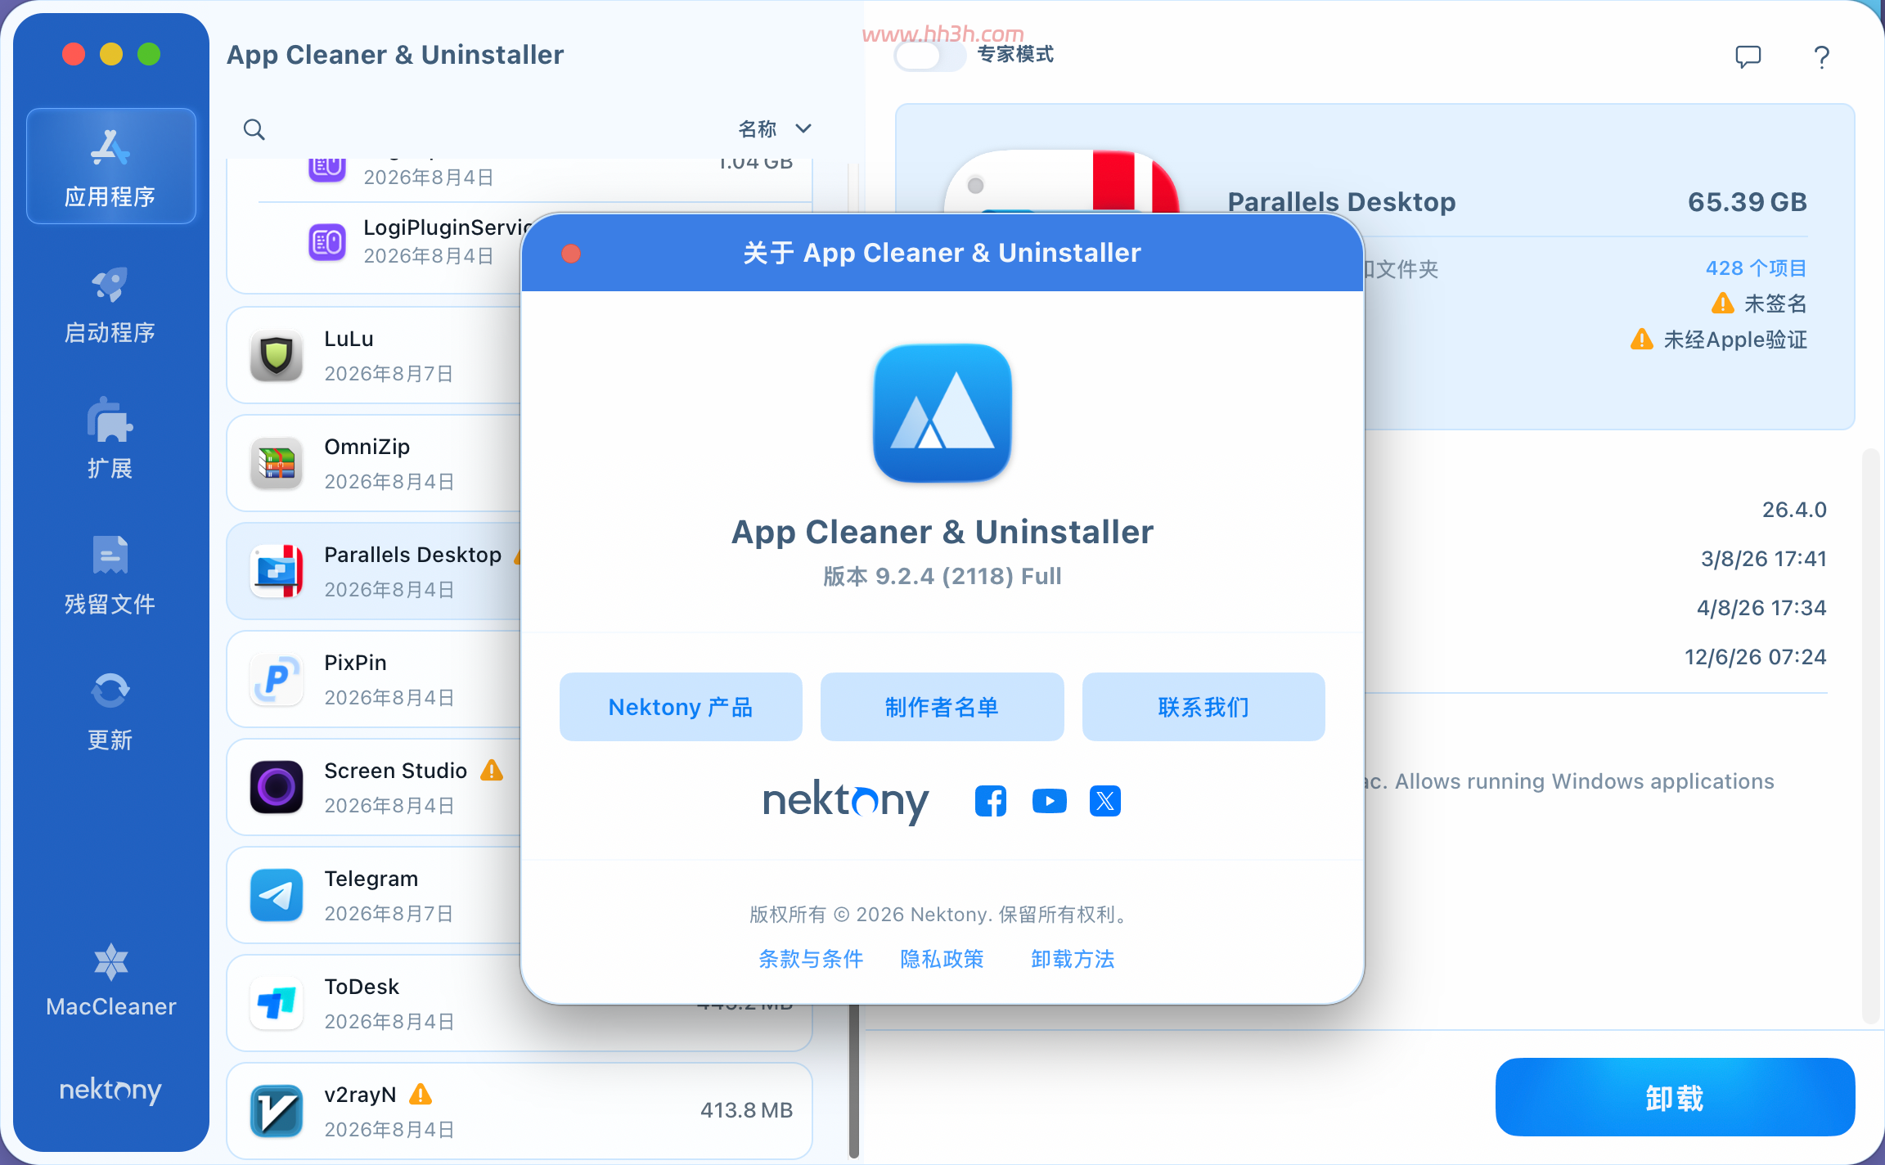1885x1165 pixels.
Task: Click the v2rayN size 413.8 MB
Action: click(x=746, y=1110)
